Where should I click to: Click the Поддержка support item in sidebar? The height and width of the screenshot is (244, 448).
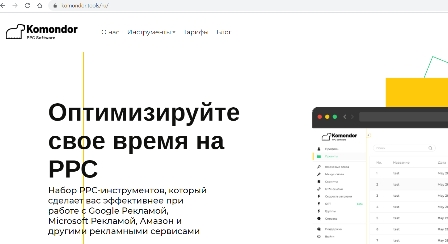point(333,229)
